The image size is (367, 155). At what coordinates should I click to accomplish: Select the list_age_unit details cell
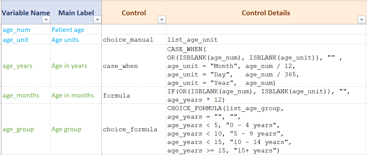(266, 40)
